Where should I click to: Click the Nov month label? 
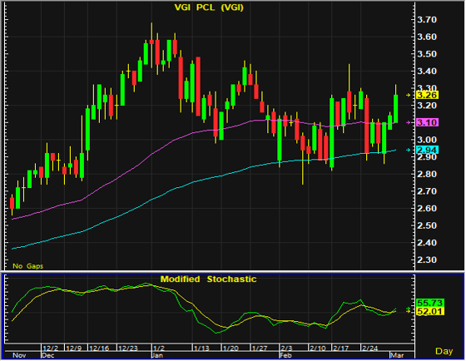[19, 355]
